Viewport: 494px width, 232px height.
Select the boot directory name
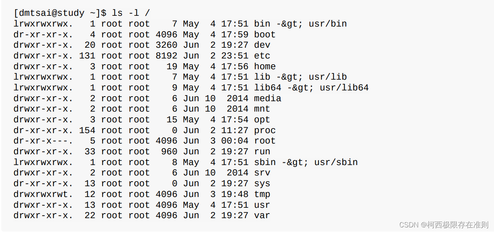tap(265, 35)
